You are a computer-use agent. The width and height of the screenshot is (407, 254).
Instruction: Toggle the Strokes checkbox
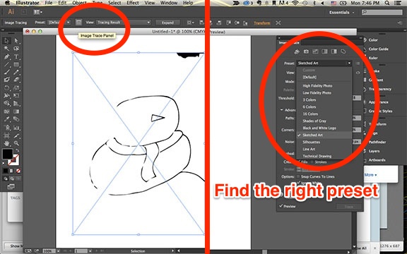(312, 162)
